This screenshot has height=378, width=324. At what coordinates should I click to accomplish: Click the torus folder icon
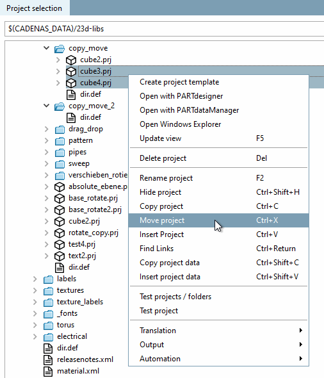(48, 325)
